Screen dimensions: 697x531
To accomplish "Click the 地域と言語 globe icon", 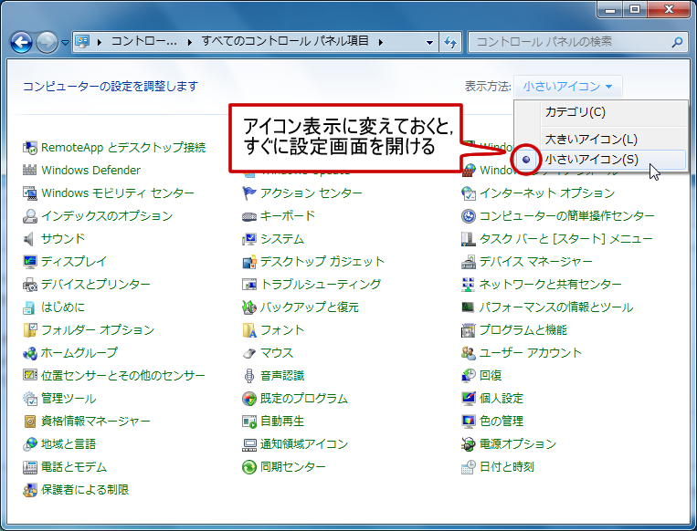I will 30,444.
